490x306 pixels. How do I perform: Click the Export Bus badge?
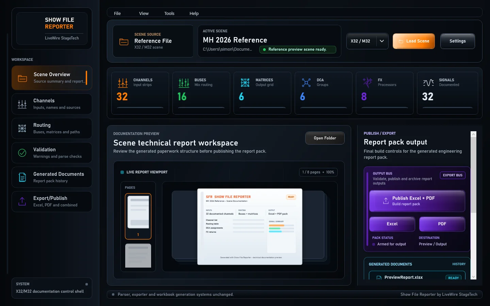453,175
